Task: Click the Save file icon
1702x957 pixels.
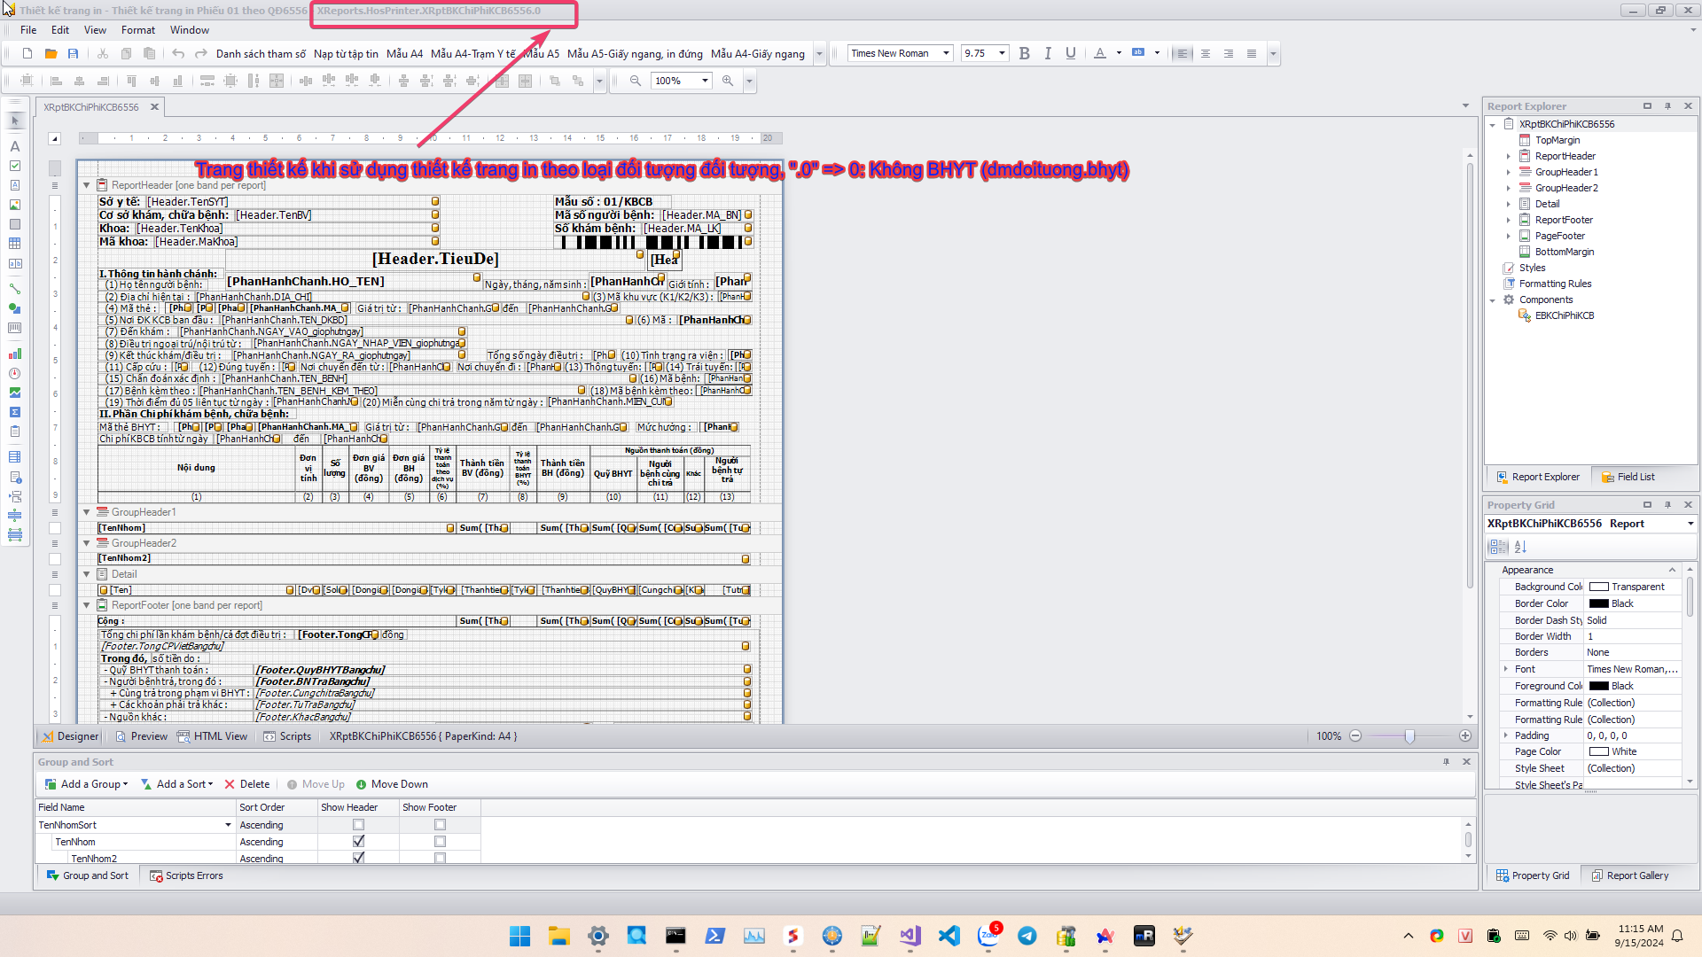Action: click(73, 54)
